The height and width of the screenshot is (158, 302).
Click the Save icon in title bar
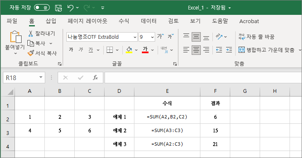(58, 8)
